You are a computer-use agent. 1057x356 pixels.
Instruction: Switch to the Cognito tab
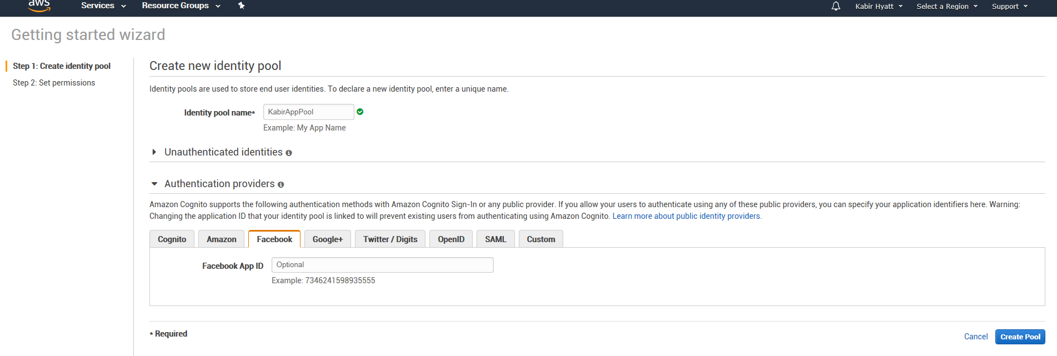click(172, 239)
